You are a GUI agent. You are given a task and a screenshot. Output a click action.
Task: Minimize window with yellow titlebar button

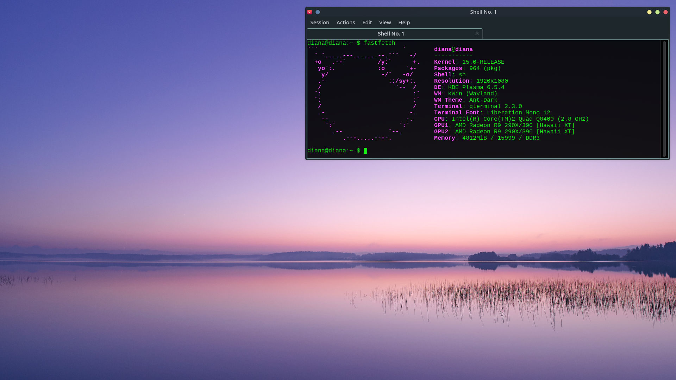649,12
